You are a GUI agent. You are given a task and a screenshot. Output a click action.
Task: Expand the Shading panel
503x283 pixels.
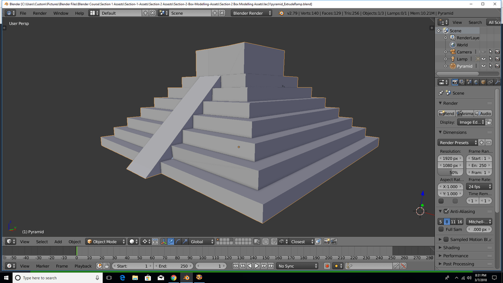point(451,248)
